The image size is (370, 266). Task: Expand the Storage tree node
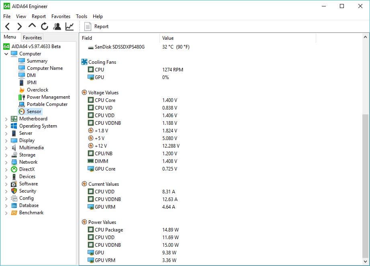[6, 155]
